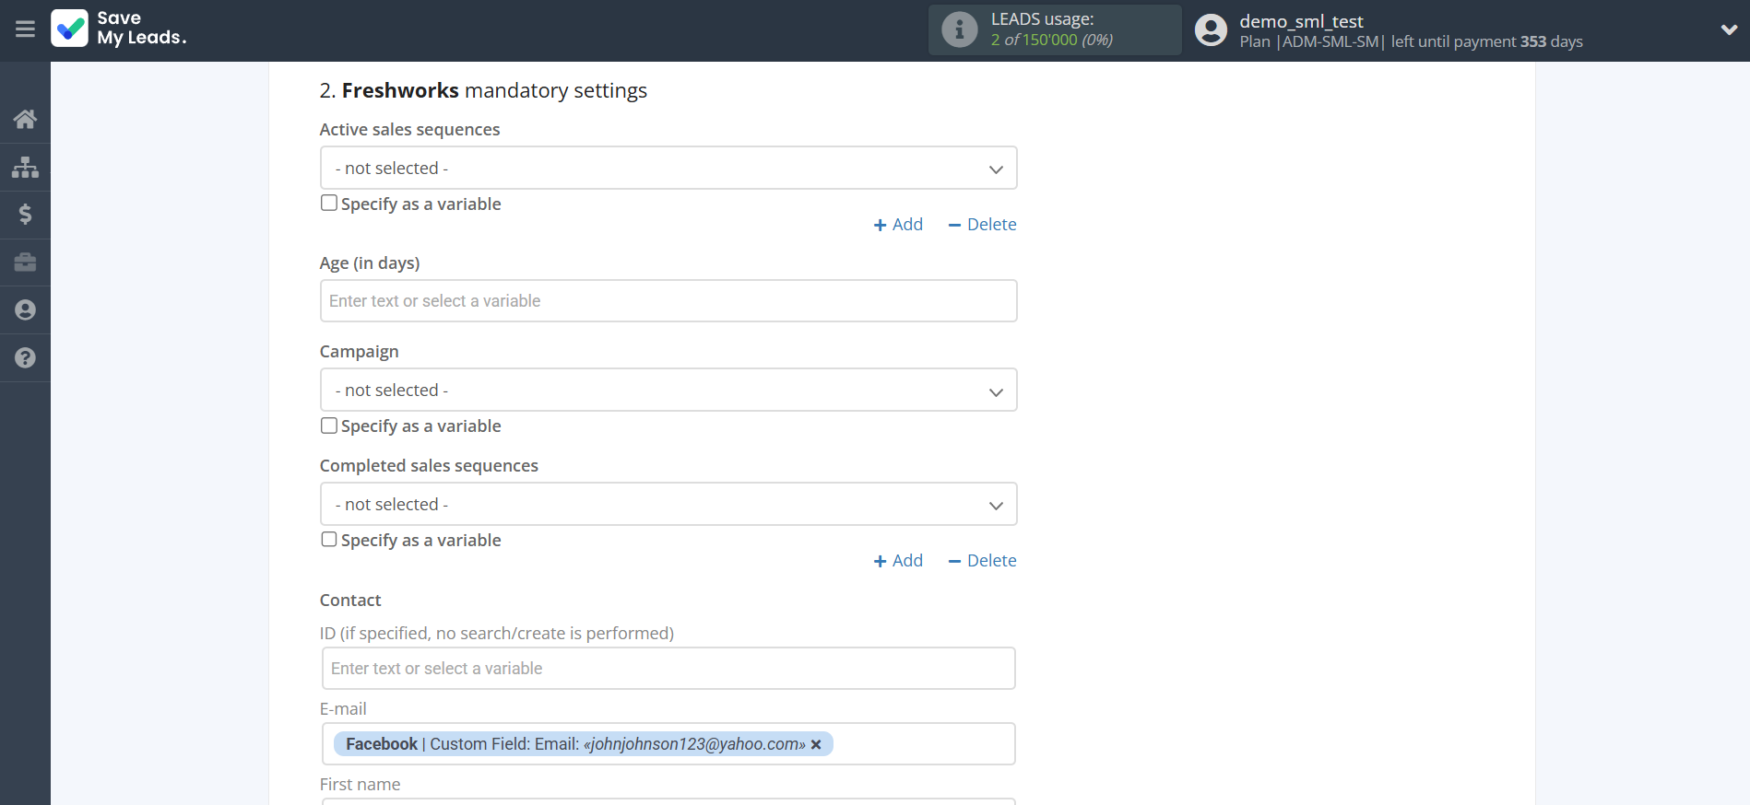Open the Campaign dropdown

[x=668, y=391]
